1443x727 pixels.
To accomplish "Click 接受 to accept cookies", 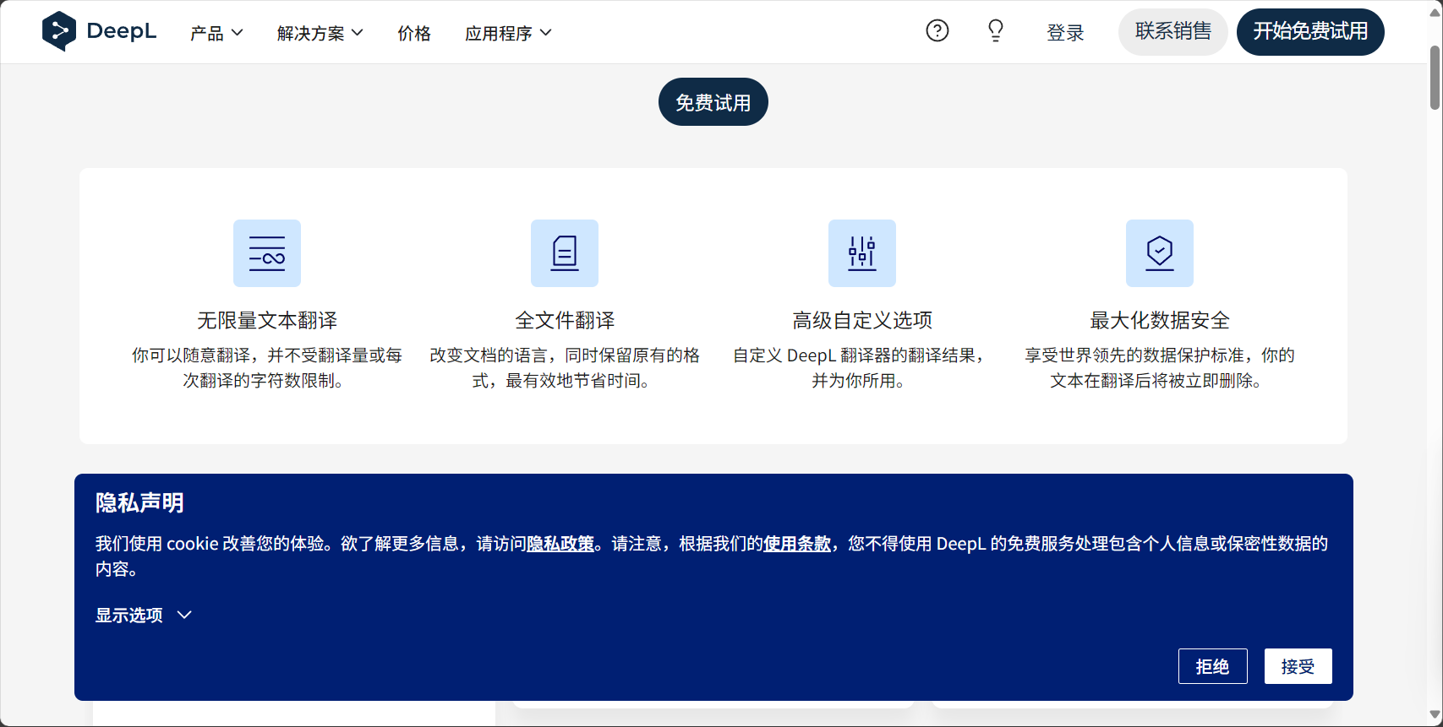I will click(x=1298, y=666).
